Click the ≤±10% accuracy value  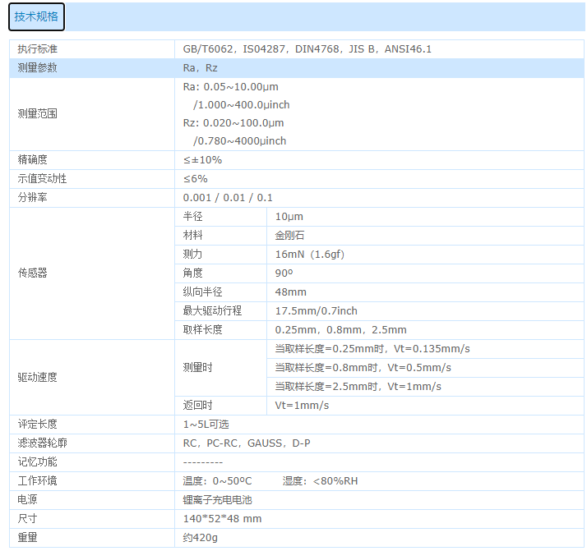click(202, 160)
